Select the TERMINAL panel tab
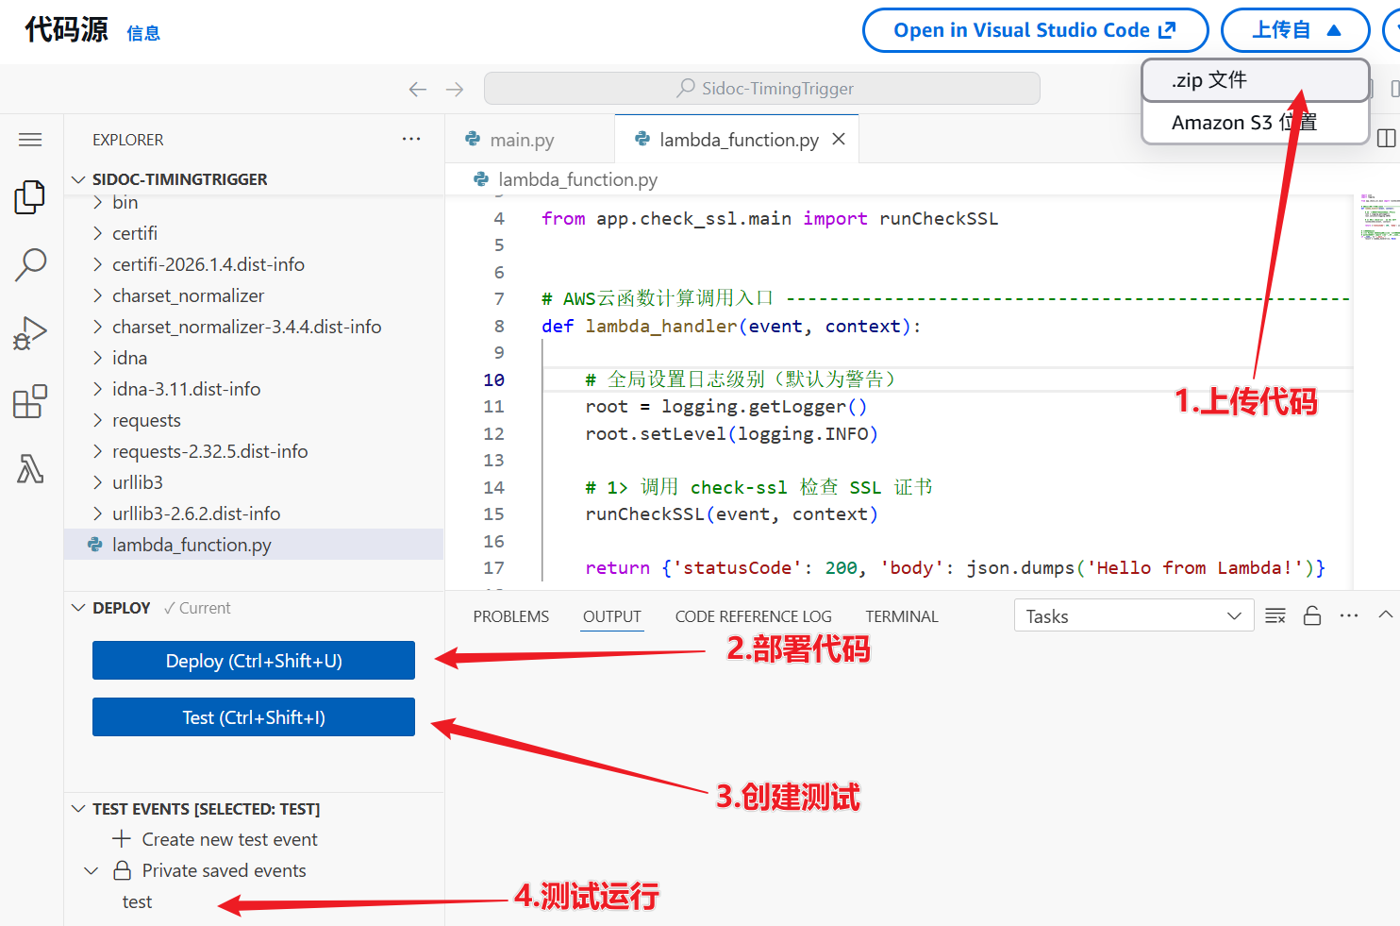Viewport: 1400px width, 926px height. click(x=901, y=616)
